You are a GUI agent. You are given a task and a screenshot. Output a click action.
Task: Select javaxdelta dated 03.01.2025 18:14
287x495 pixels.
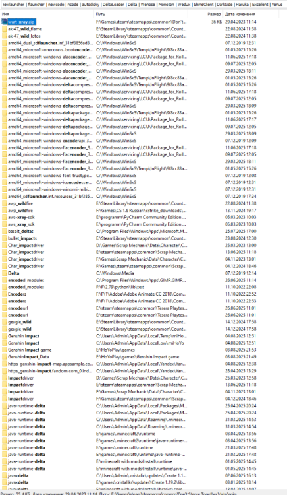click(x=18, y=482)
